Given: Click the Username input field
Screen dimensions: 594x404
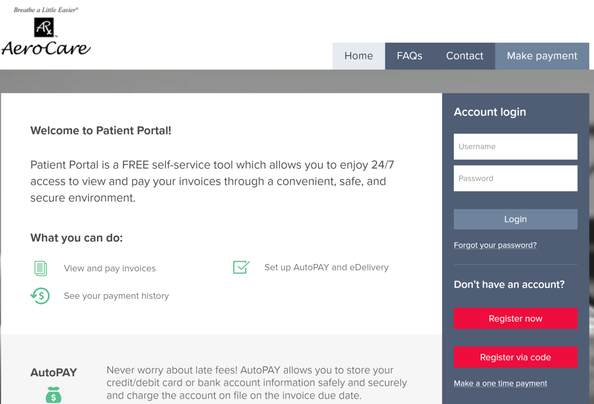Looking at the screenshot, I should [x=515, y=147].
